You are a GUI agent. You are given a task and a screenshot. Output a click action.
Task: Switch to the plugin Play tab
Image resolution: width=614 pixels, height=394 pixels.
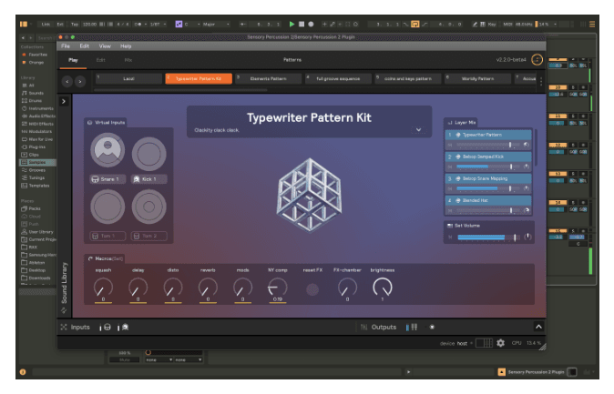[x=73, y=60]
